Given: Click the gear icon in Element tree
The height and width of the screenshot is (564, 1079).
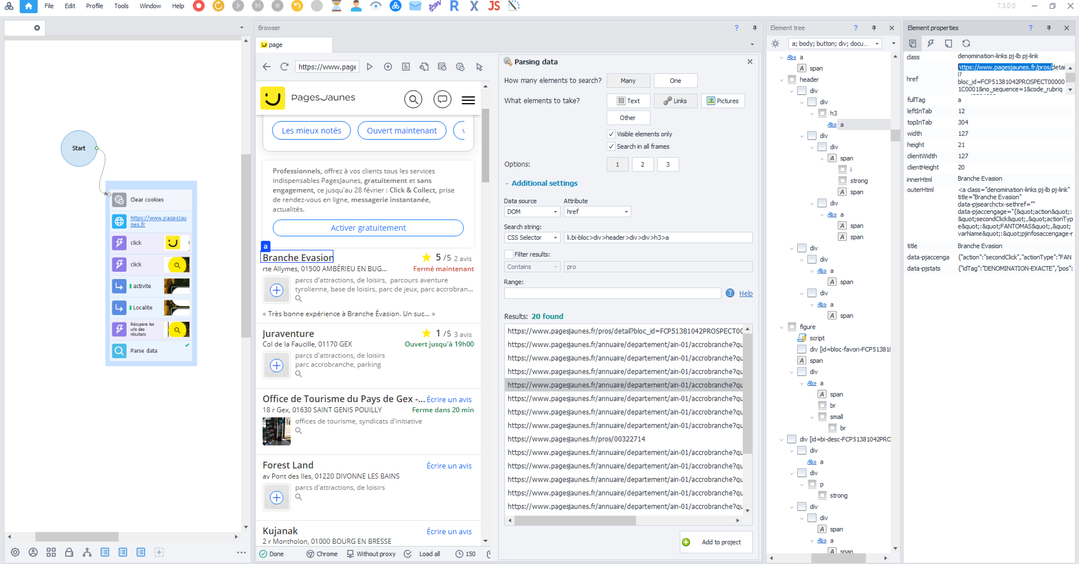Looking at the screenshot, I should point(775,44).
